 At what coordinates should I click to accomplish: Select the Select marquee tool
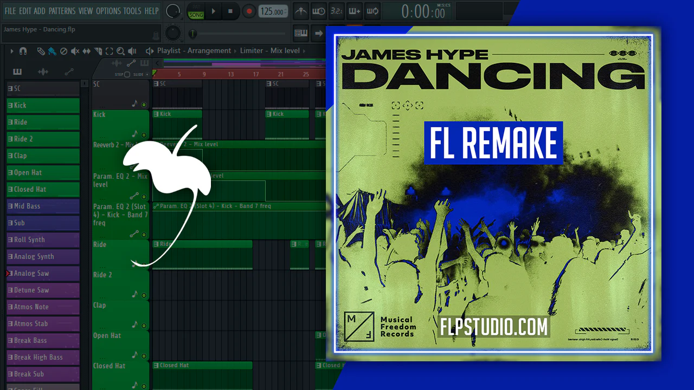click(x=109, y=51)
